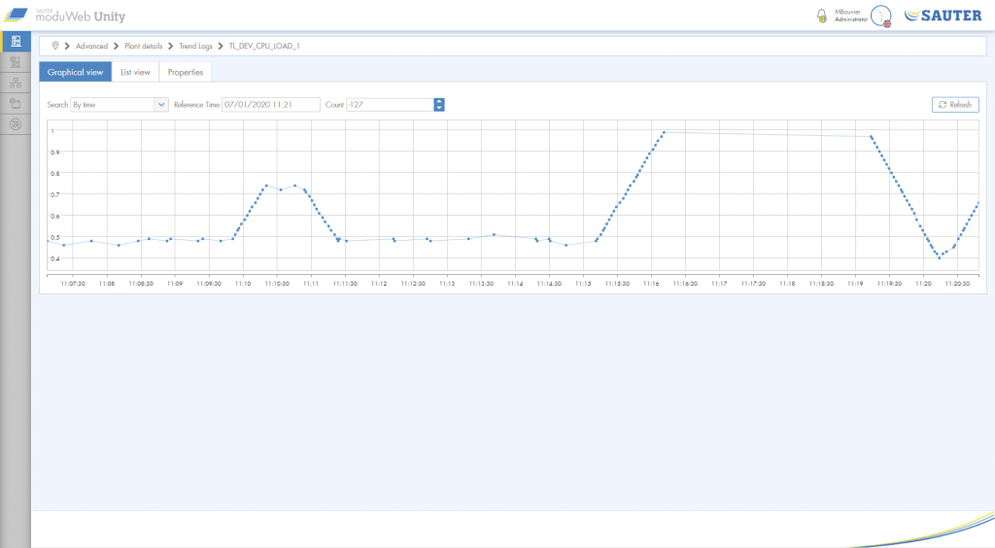The width and height of the screenshot is (995, 548).
Task: Click the user avatar with UK flag
Action: (880, 17)
